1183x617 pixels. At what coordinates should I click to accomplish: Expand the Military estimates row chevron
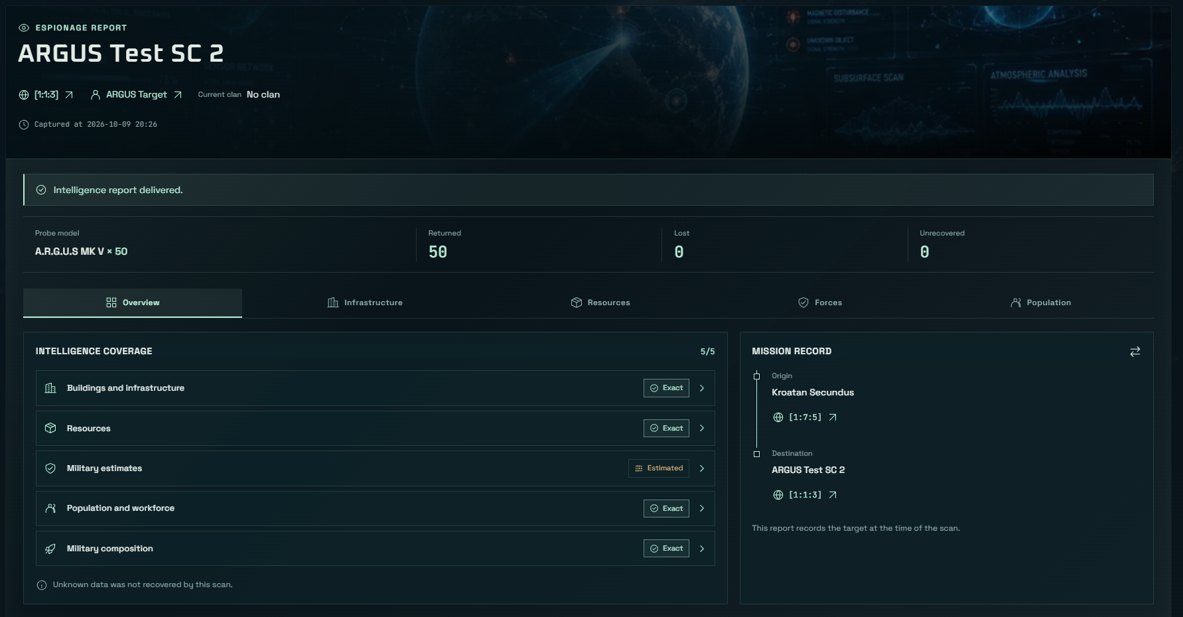click(x=702, y=468)
